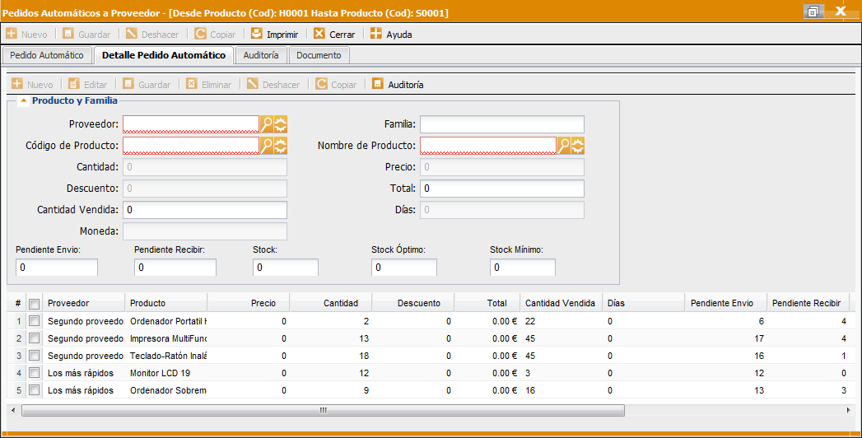The height and width of the screenshot is (438, 862).
Task: Sort by Cantidad Vendida column header
Action: 561,303
